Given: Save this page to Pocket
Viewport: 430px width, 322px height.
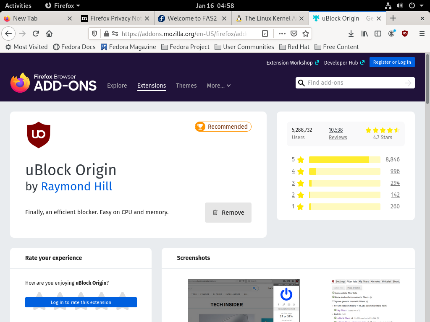Looking at the screenshot, I should pos(294,34).
